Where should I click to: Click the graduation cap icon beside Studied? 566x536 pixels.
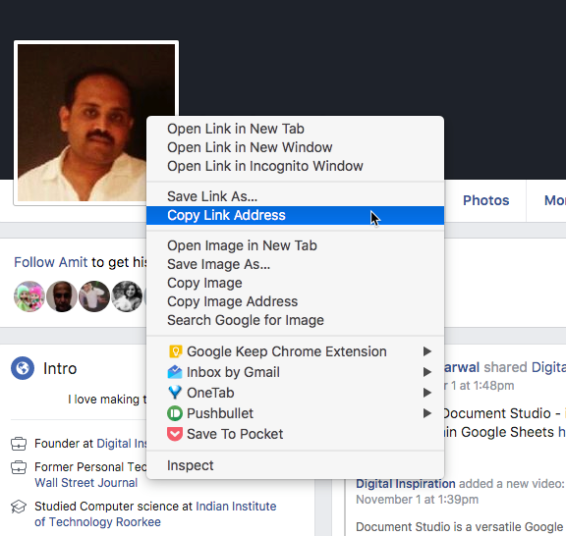click(19, 507)
